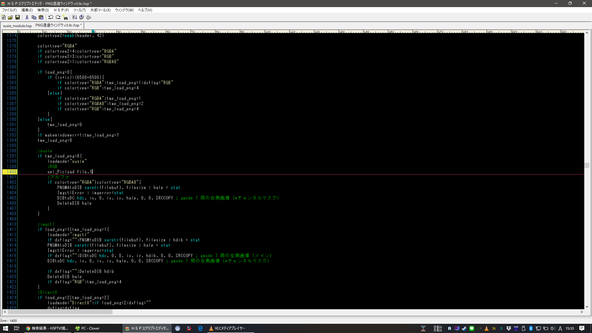Switch to the susie_module.hsp tab
Screen dimensions: 592x333
coord(17,26)
